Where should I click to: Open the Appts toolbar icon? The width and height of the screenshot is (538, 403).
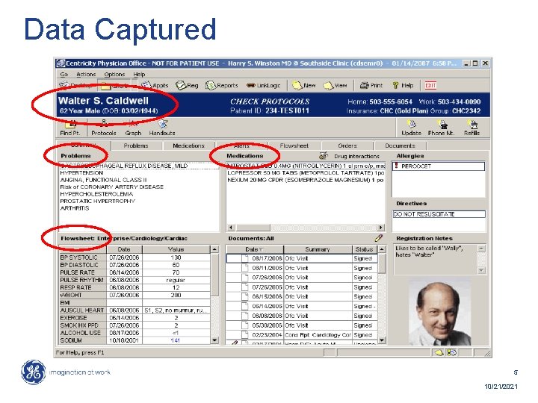[155, 85]
